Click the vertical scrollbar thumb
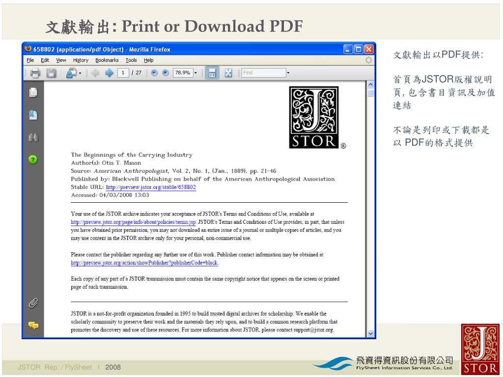503x377 pixels. [370, 93]
